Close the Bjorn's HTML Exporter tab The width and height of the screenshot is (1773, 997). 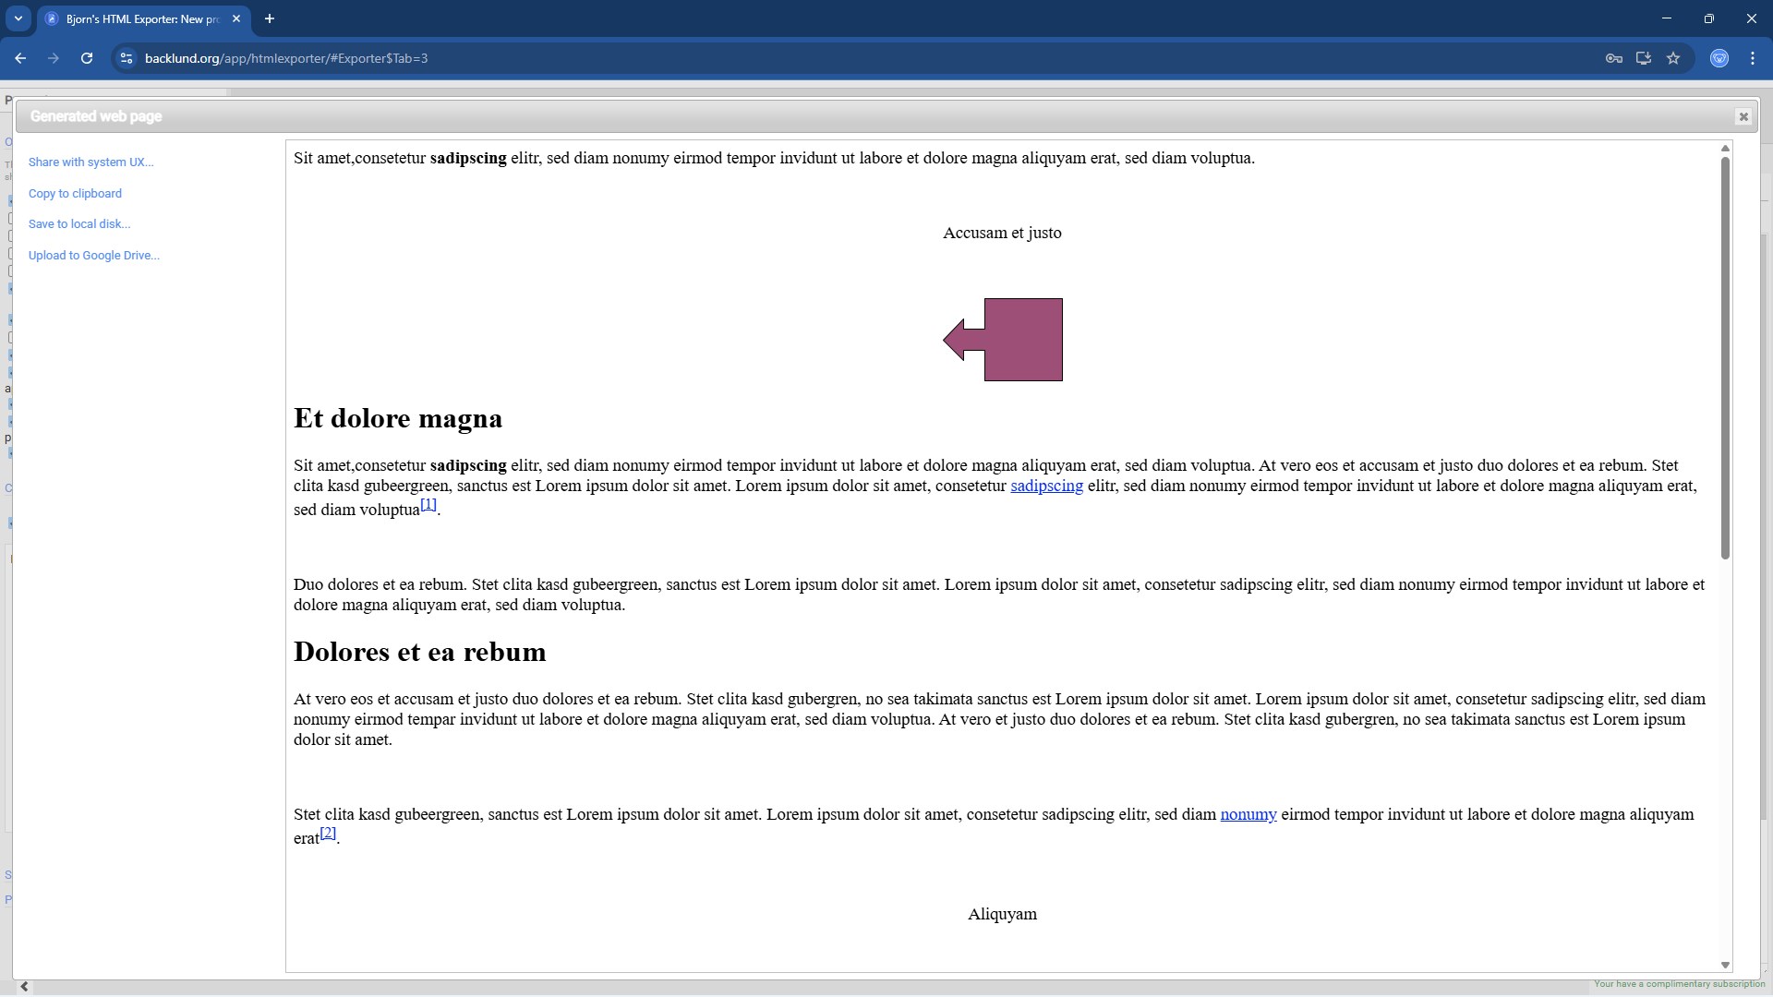pos(236,18)
